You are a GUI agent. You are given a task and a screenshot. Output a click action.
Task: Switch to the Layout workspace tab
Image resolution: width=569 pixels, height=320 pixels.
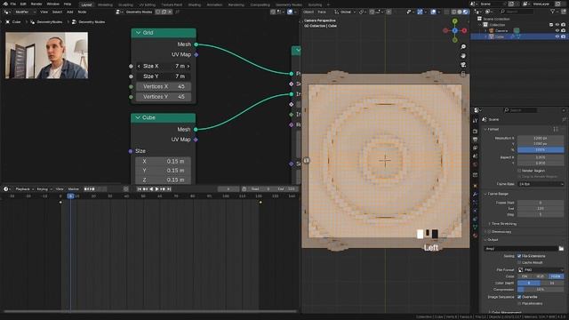click(86, 4)
